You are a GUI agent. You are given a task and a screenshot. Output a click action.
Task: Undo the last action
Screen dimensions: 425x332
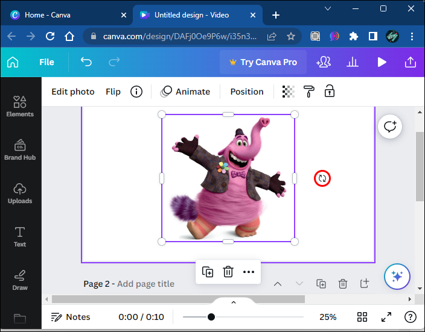[x=86, y=62]
